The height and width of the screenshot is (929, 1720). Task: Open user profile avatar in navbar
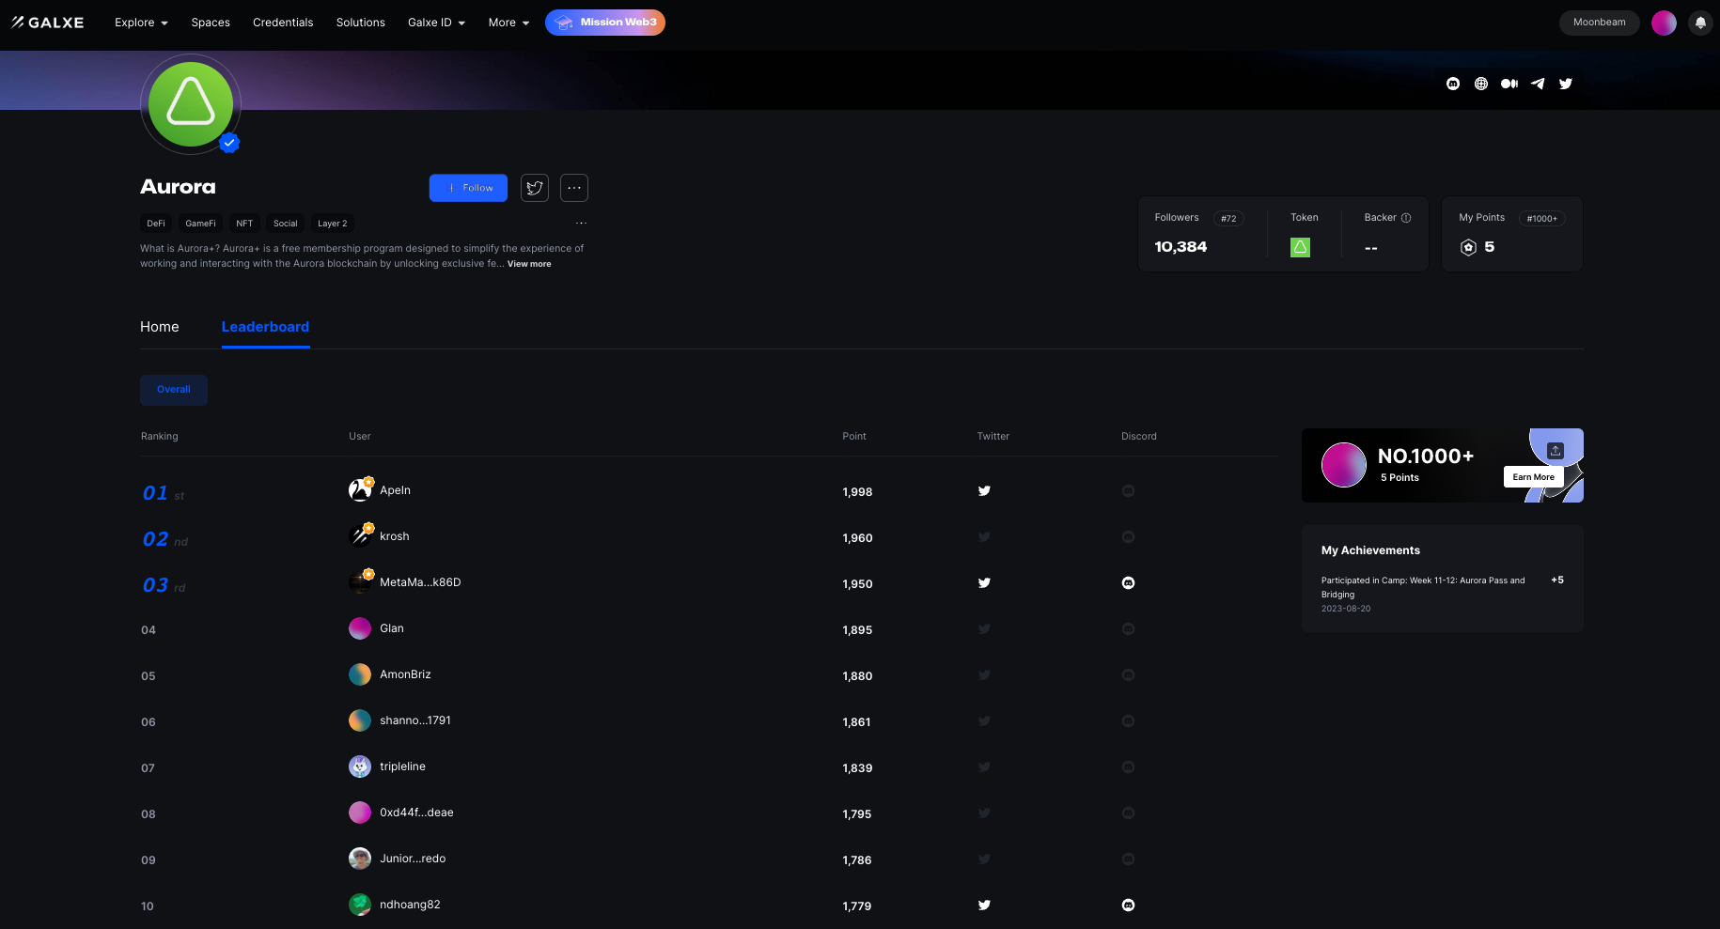1665,23
